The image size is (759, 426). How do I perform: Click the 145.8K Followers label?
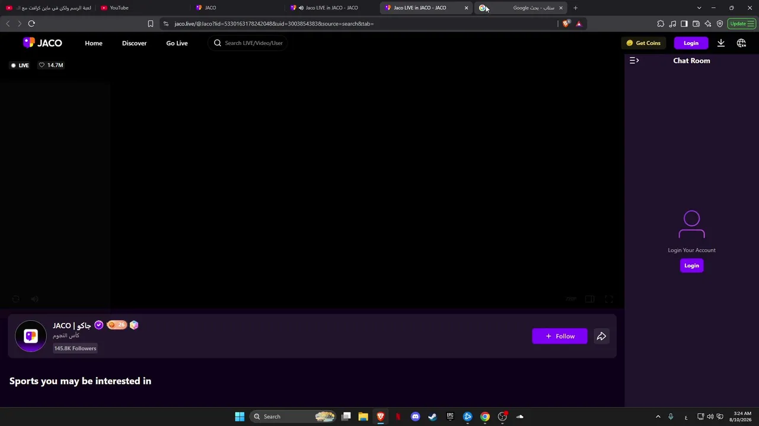point(75,348)
